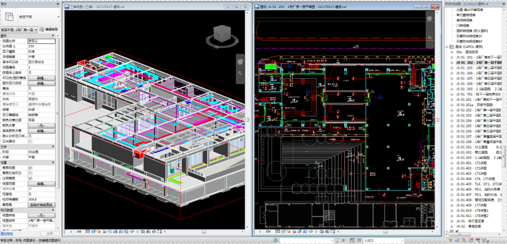Image resolution: width=507 pixels, height=244 pixels.
Task: Click the Properties help link
Action: pyautogui.click(x=6, y=234)
